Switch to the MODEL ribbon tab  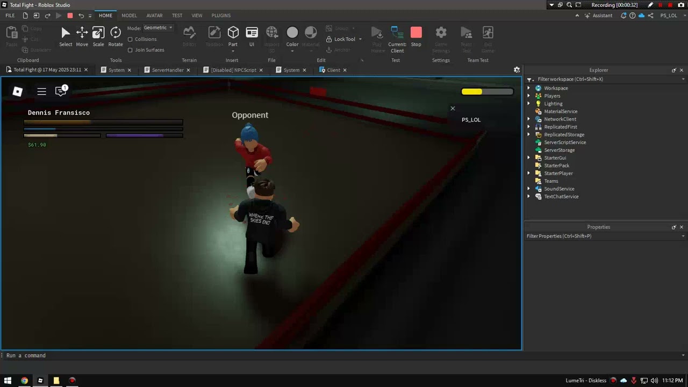[x=129, y=16]
